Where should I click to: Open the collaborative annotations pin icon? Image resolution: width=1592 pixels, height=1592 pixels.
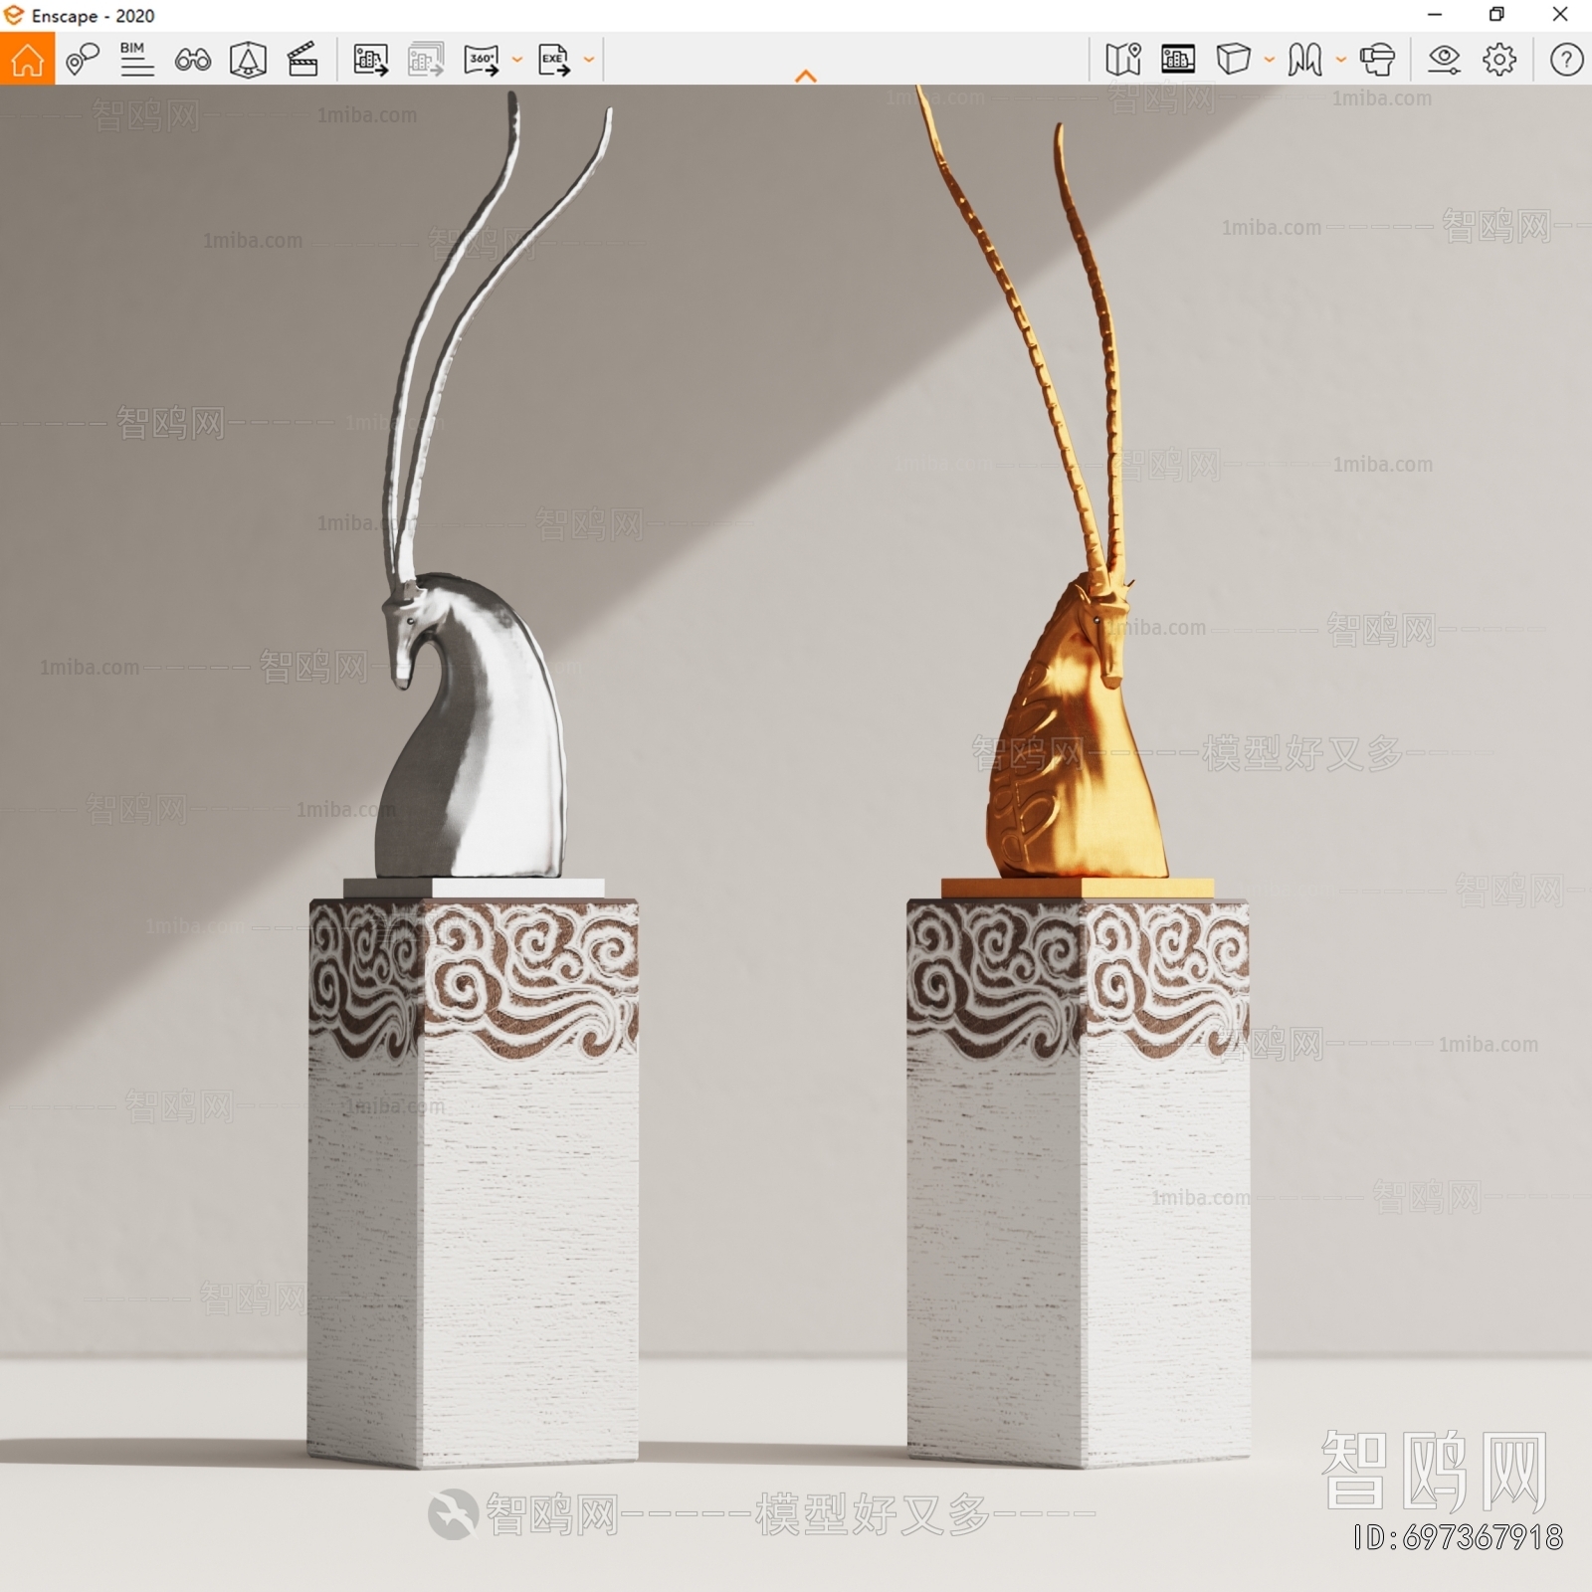pyautogui.click(x=82, y=60)
